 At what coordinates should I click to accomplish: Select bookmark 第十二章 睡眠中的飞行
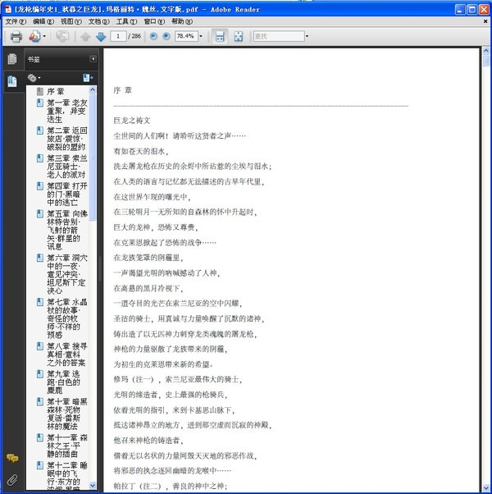tap(67, 476)
